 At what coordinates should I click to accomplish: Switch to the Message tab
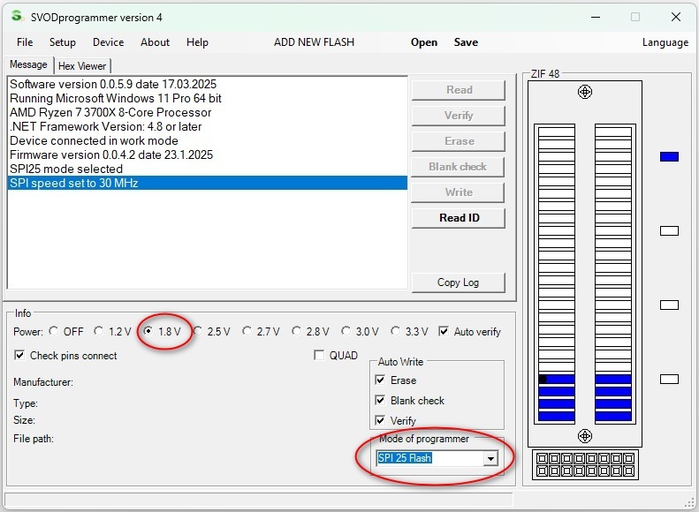pos(28,64)
